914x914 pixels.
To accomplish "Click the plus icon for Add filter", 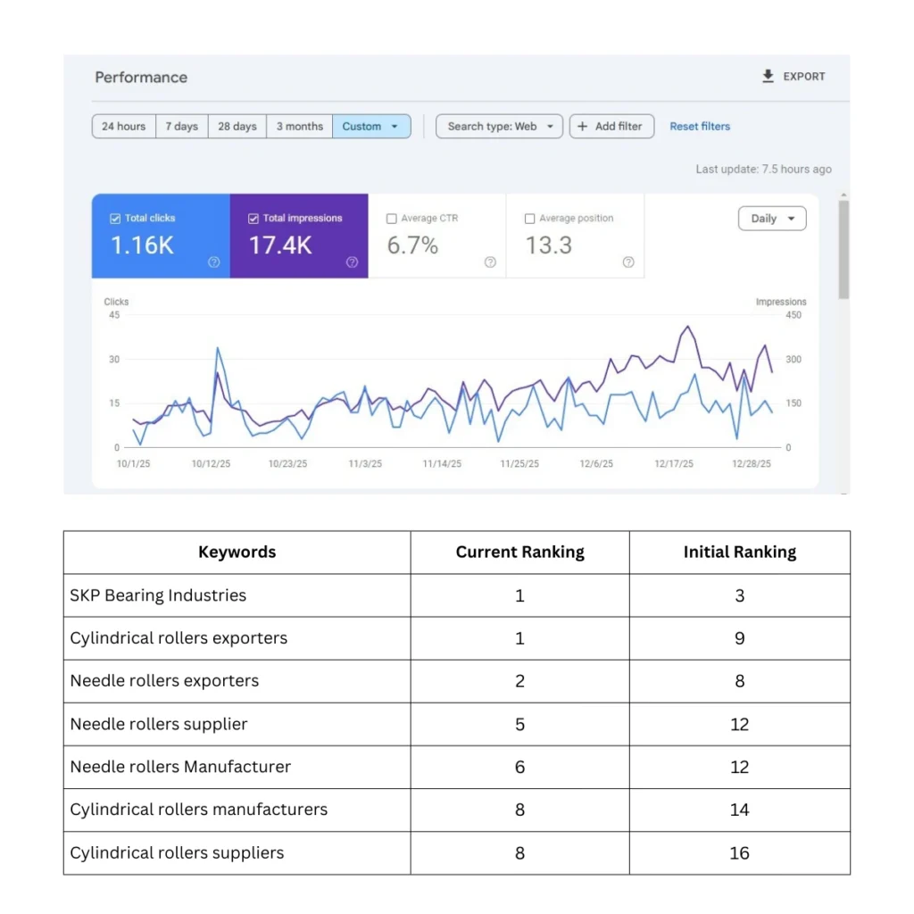I will click(x=583, y=127).
